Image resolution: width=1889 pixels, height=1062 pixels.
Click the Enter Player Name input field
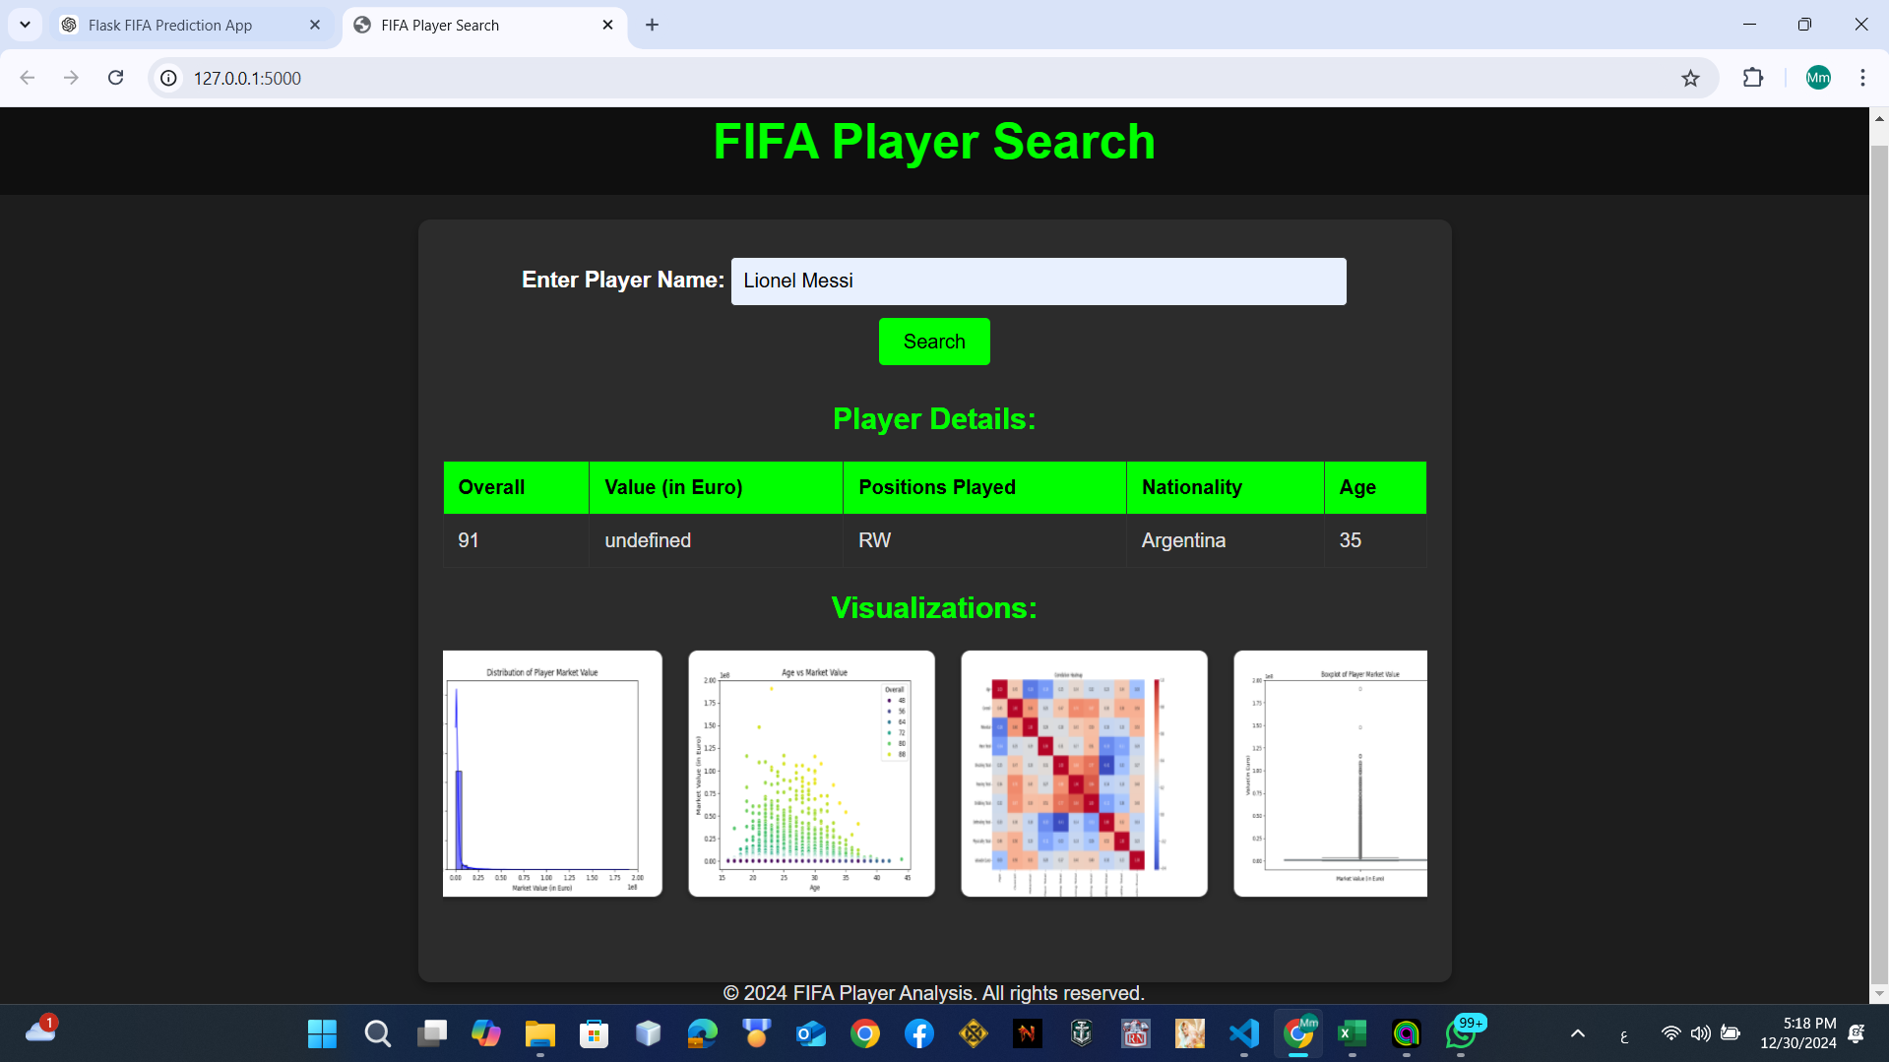1038,281
